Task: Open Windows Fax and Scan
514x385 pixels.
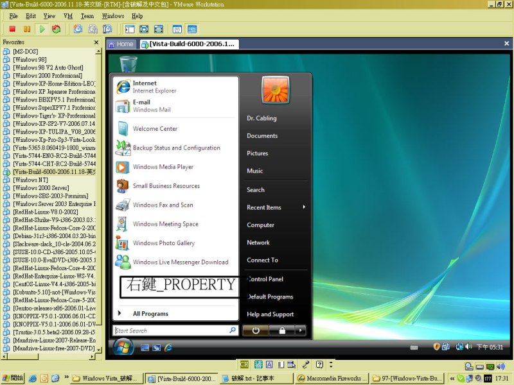Action: click(175, 205)
